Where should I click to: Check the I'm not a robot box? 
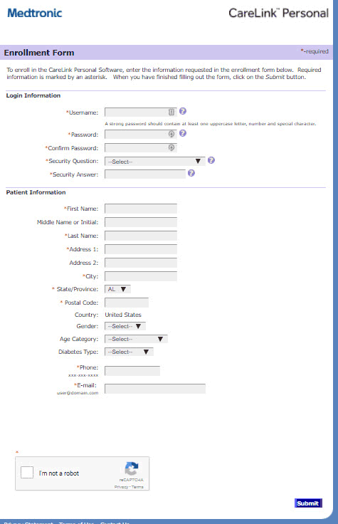(27, 473)
